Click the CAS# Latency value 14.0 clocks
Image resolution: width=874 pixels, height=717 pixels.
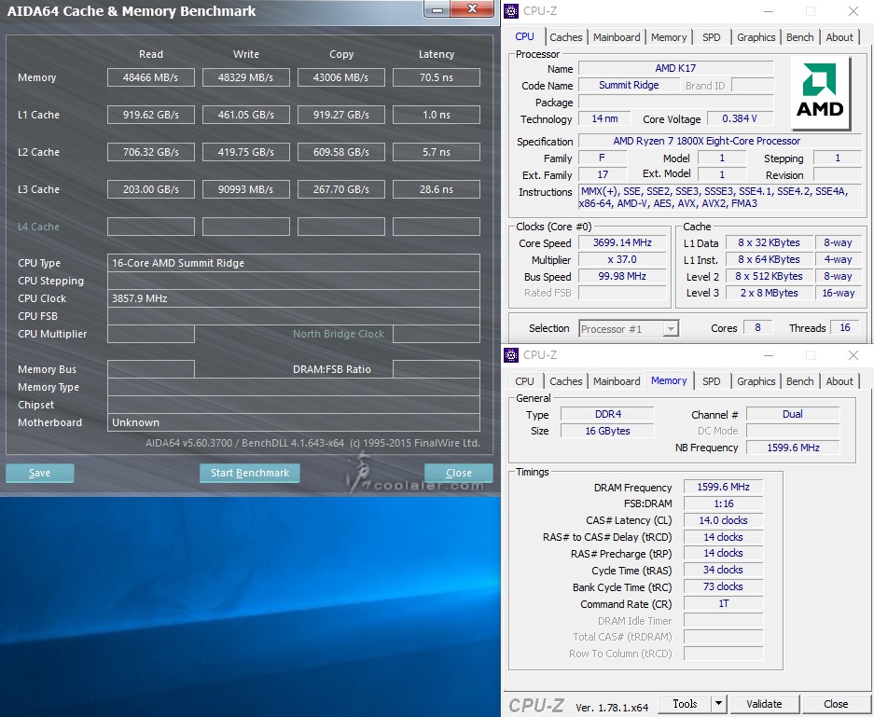(724, 520)
